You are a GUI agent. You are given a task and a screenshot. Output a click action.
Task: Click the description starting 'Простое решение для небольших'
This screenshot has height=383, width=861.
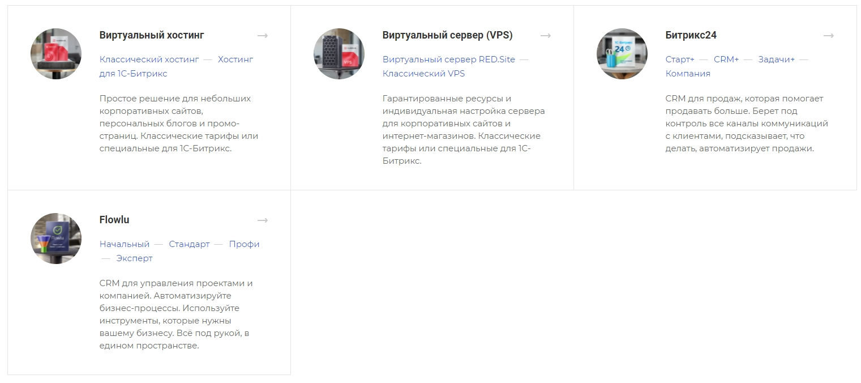pyautogui.click(x=179, y=124)
